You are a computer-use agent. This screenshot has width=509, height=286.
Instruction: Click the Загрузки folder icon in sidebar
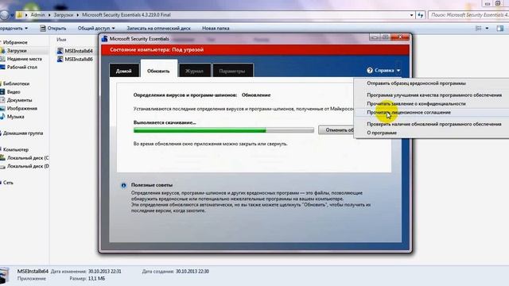(2, 51)
